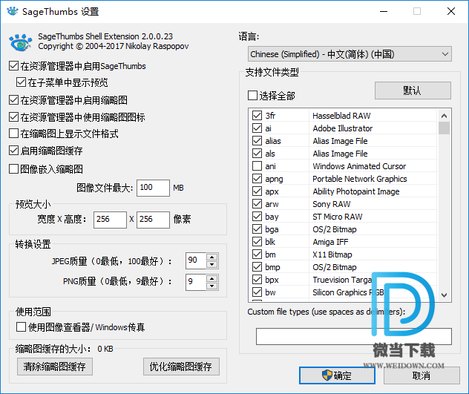Click the large SageThumbs eye logo icon
469x394 pixels.
point(20,42)
